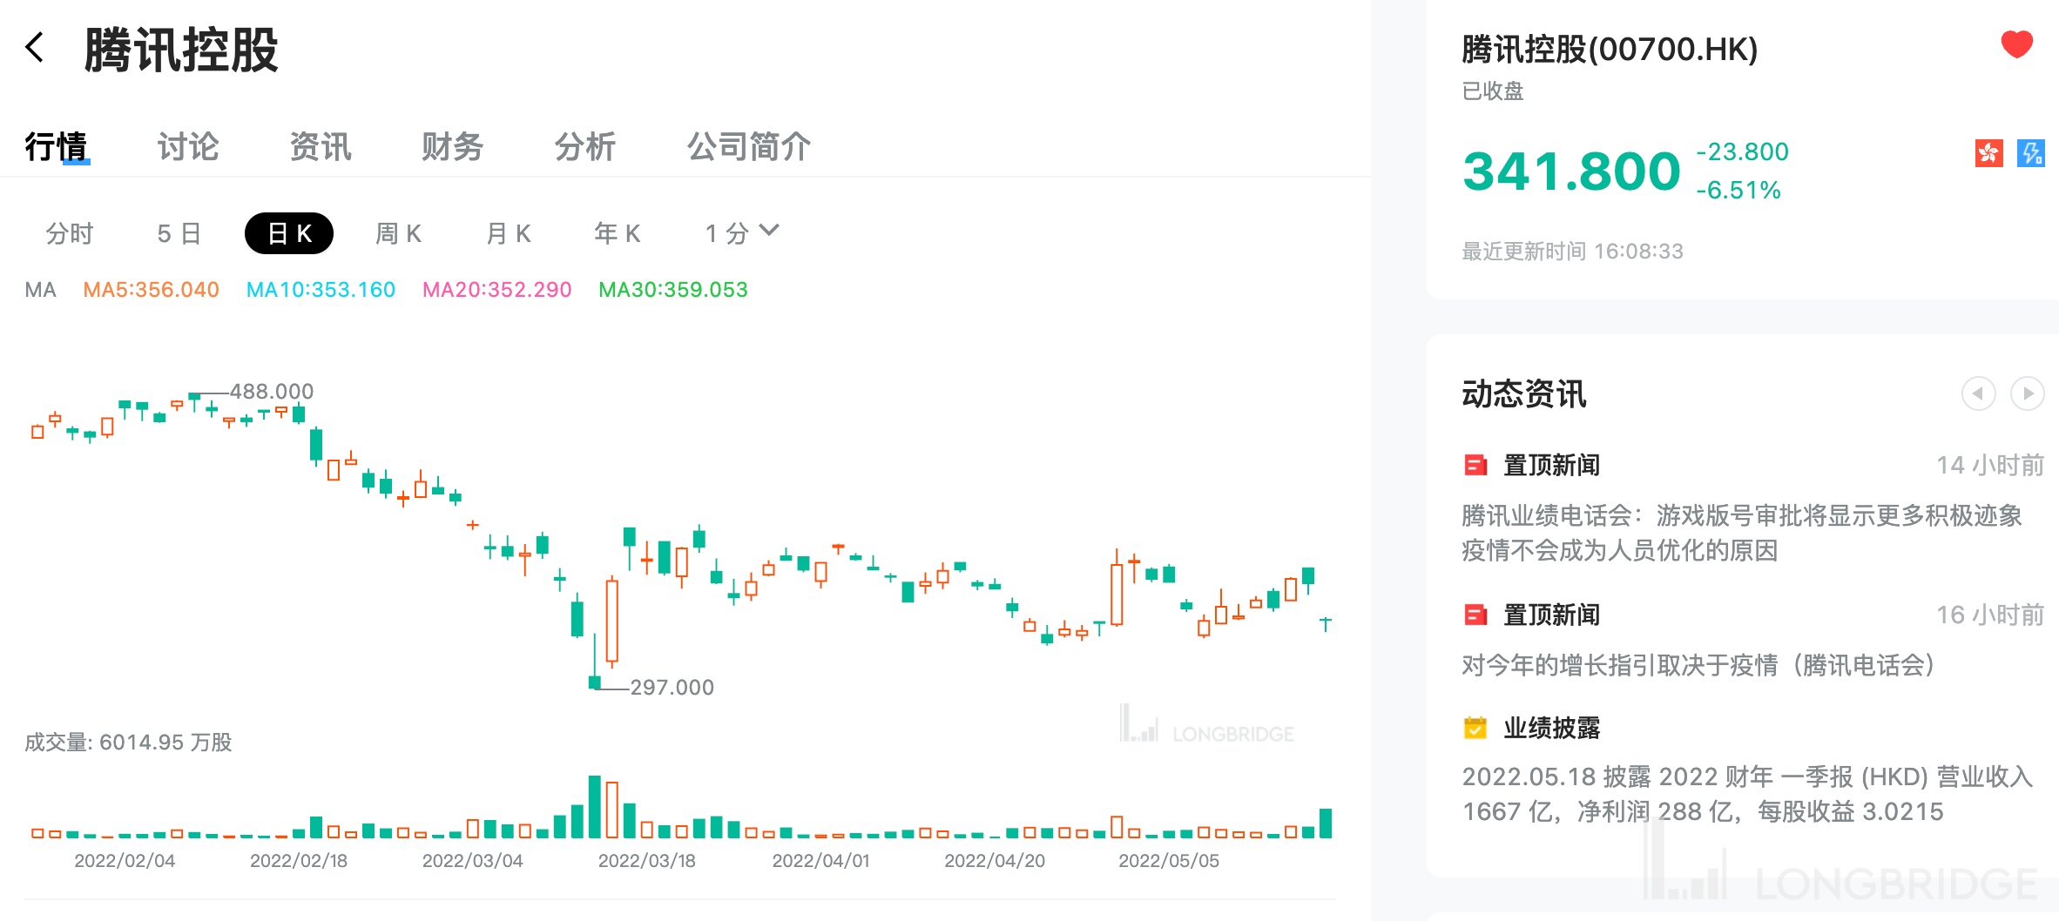Viewport: 2059px width, 921px height.
Task: Click the 已收盘 market status
Action: [1493, 91]
